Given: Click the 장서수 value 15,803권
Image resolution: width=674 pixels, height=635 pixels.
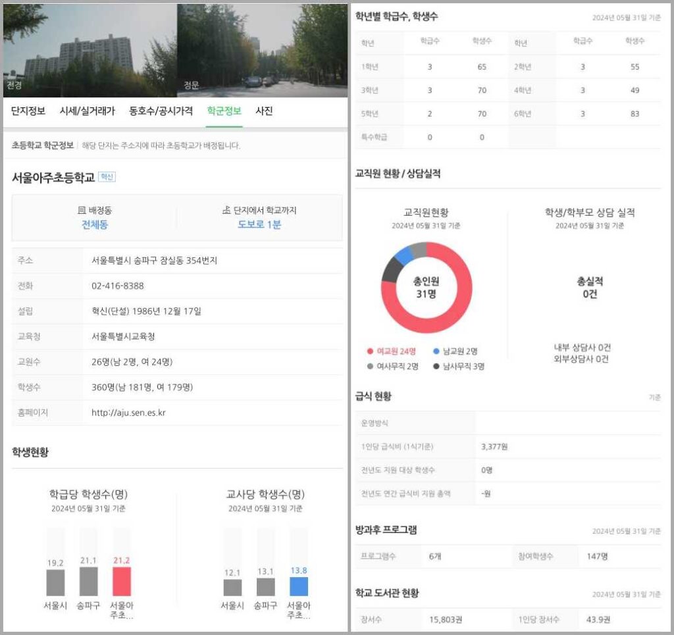Looking at the screenshot, I should [x=446, y=619].
